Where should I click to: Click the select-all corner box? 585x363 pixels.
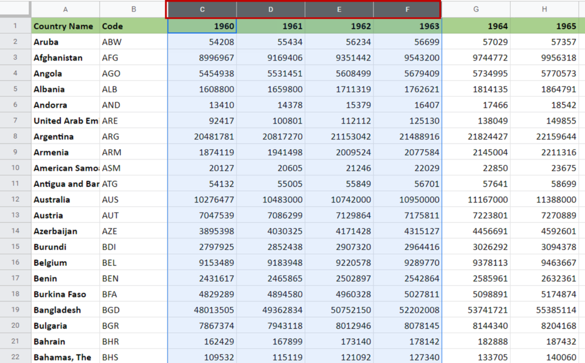click(15, 9)
